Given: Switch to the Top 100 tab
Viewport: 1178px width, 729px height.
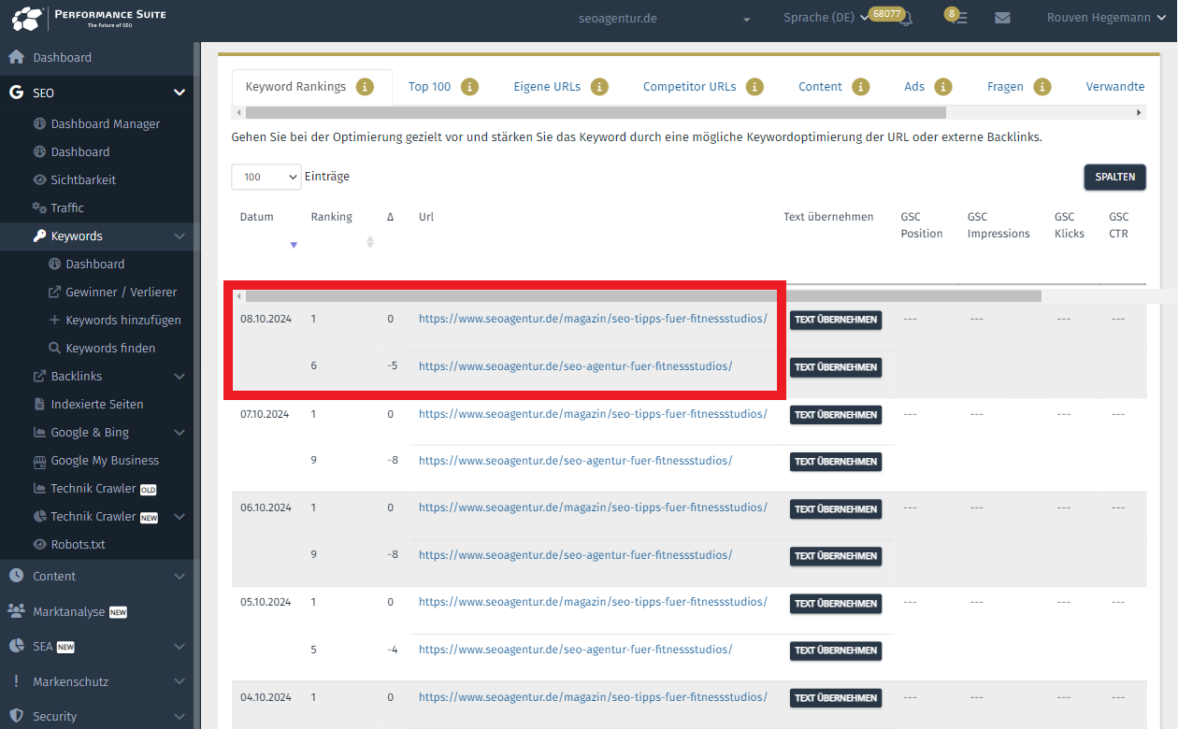Looking at the screenshot, I should pos(429,87).
